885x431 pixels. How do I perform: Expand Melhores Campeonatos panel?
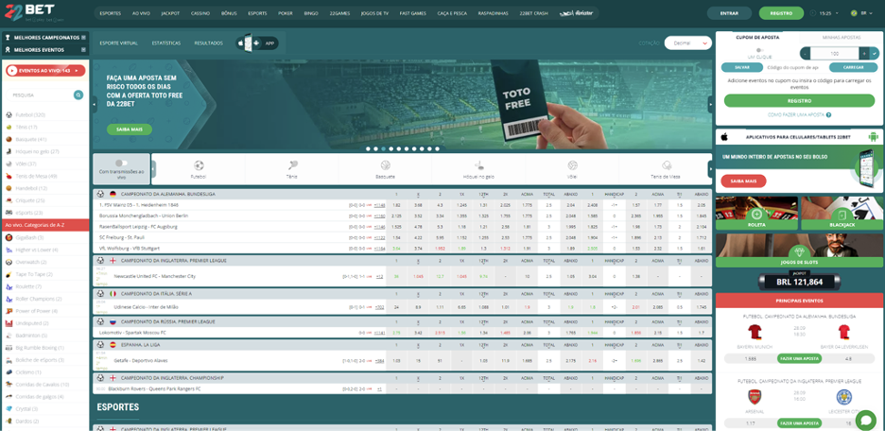click(83, 37)
